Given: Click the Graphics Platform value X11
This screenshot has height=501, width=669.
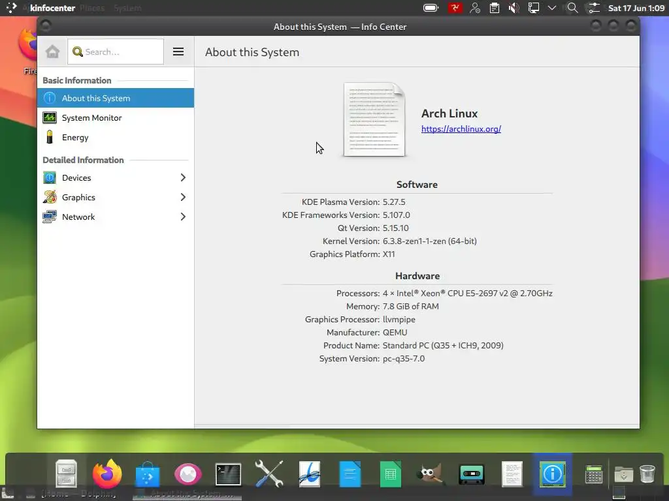Looking at the screenshot, I should [389, 254].
